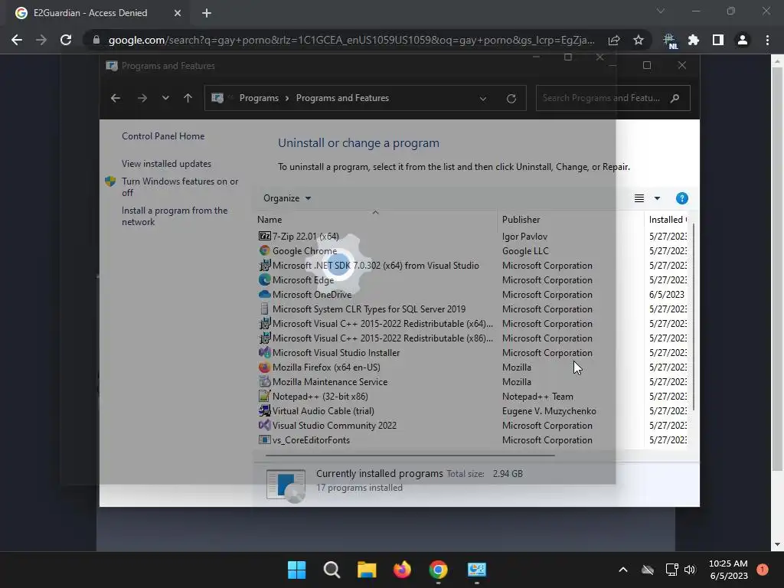Viewport: 784px width, 588px height.
Task: Click Programs breadcrumb in address path
Action: 259,98
